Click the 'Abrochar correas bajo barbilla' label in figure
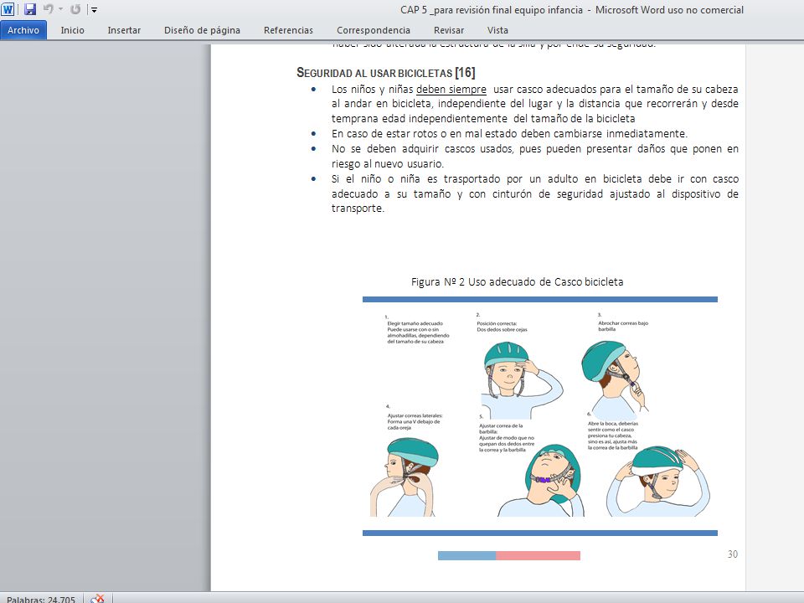 (623, 326)
